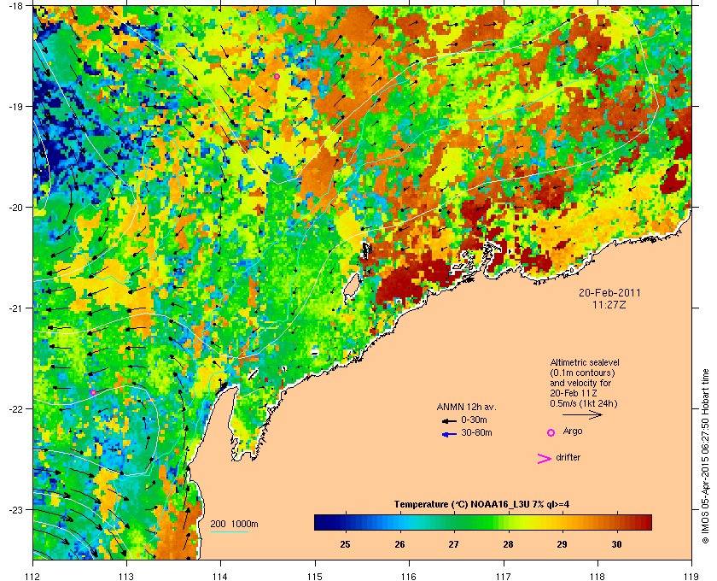Click the latitude axis label "-21"
Screen dimensions: 717x581
15,308
